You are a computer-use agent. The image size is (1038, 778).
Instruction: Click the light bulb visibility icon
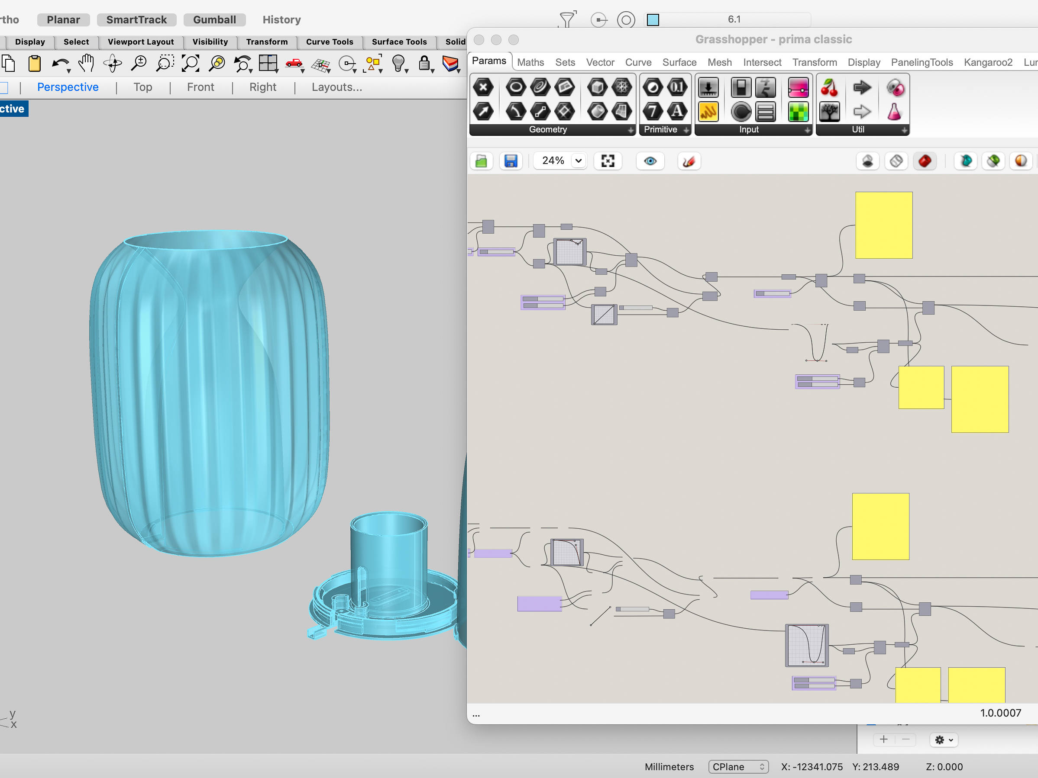(x=398, y=63)
